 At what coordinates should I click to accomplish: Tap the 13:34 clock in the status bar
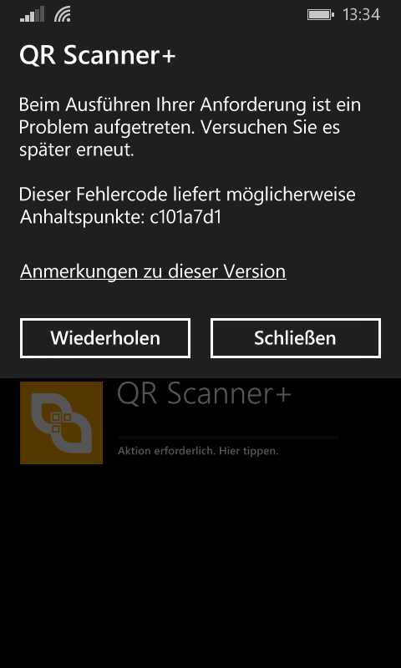click(361, 15)
